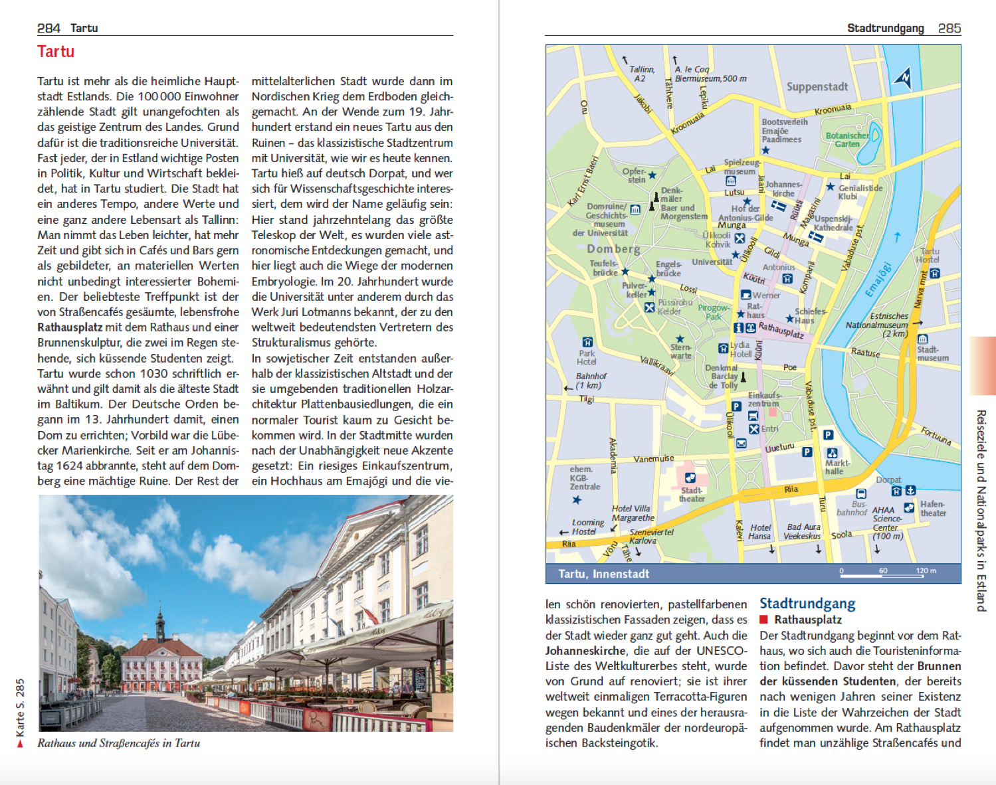Screen dimensions: 996x785
Task: Click the fountain icon beside Rathausplatz label
Action: (x=750, y=327)
